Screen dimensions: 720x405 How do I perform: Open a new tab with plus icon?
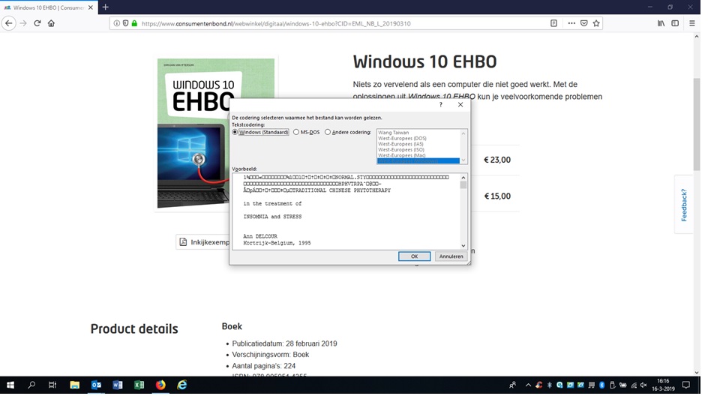[106, 7]
